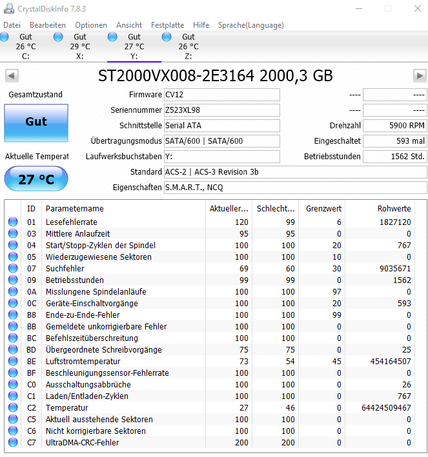The height and width of the screenshot is (457, 428).
Task: Click status orb of Übergeordnete Schreibvorgänge row
Action: pos(13,350)
